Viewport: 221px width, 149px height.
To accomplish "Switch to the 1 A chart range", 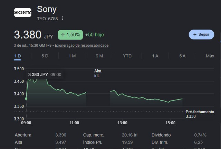I will tap(155, 56).
